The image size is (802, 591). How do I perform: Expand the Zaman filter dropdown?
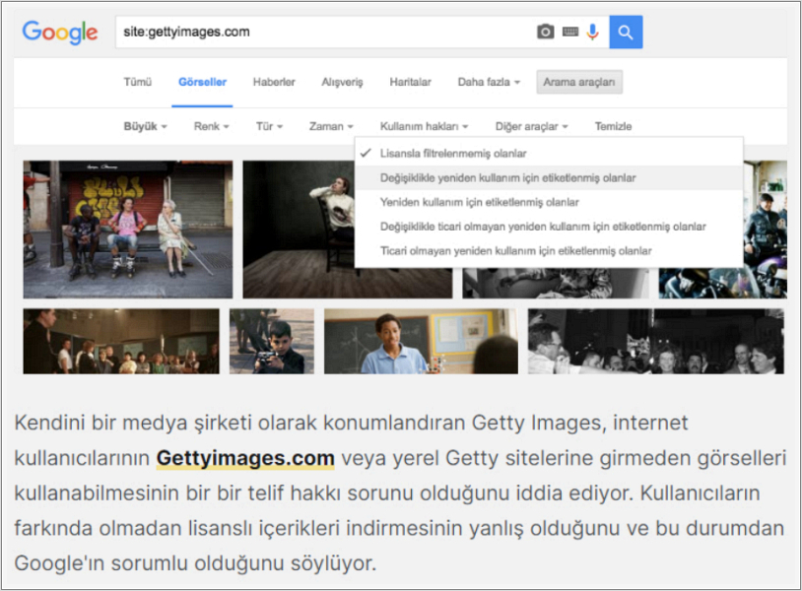[331, 126]
